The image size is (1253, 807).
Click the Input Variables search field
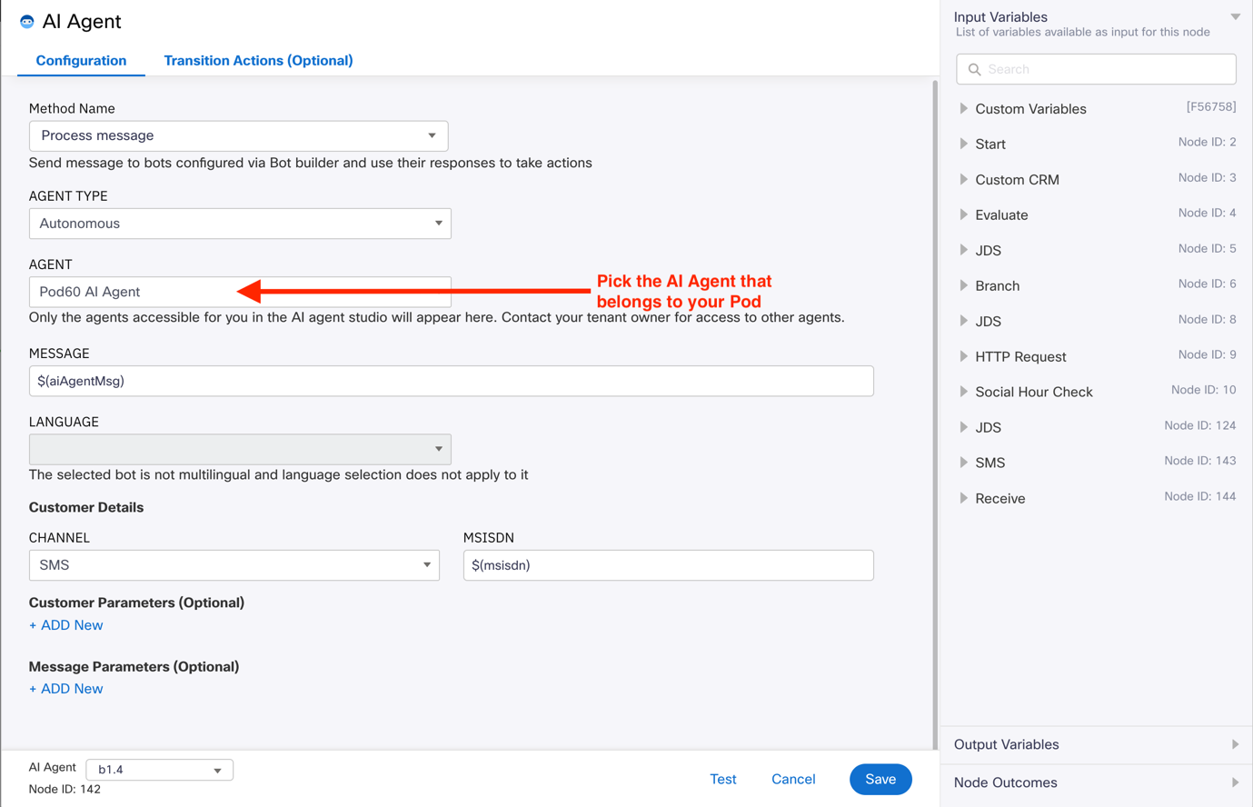(x=1105, y=69)
